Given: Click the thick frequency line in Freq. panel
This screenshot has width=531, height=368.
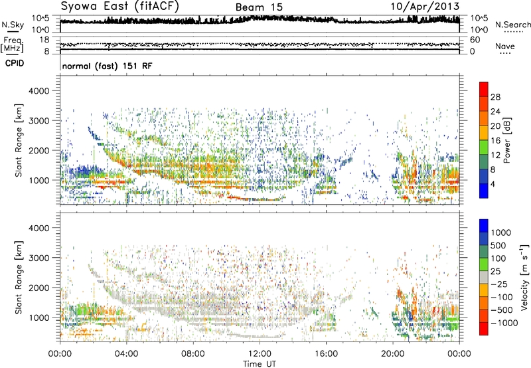Looking at the screenshot, I should click(260, 49).
